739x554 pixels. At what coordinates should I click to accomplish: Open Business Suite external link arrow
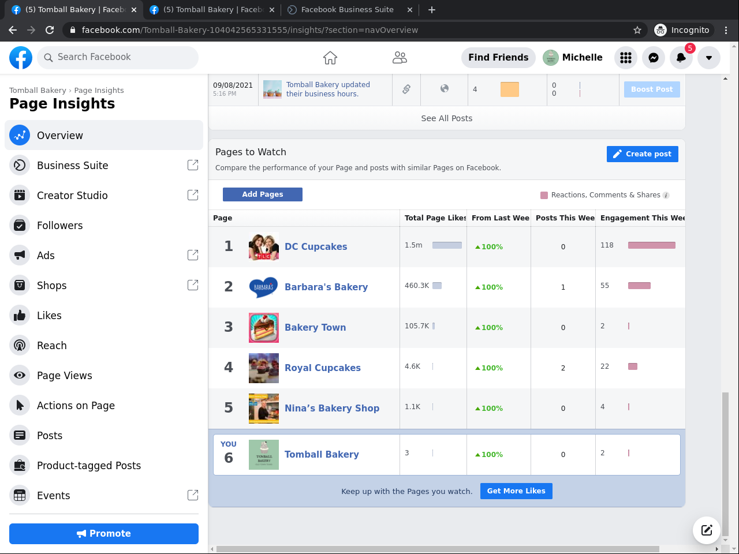tap(193, 165)
